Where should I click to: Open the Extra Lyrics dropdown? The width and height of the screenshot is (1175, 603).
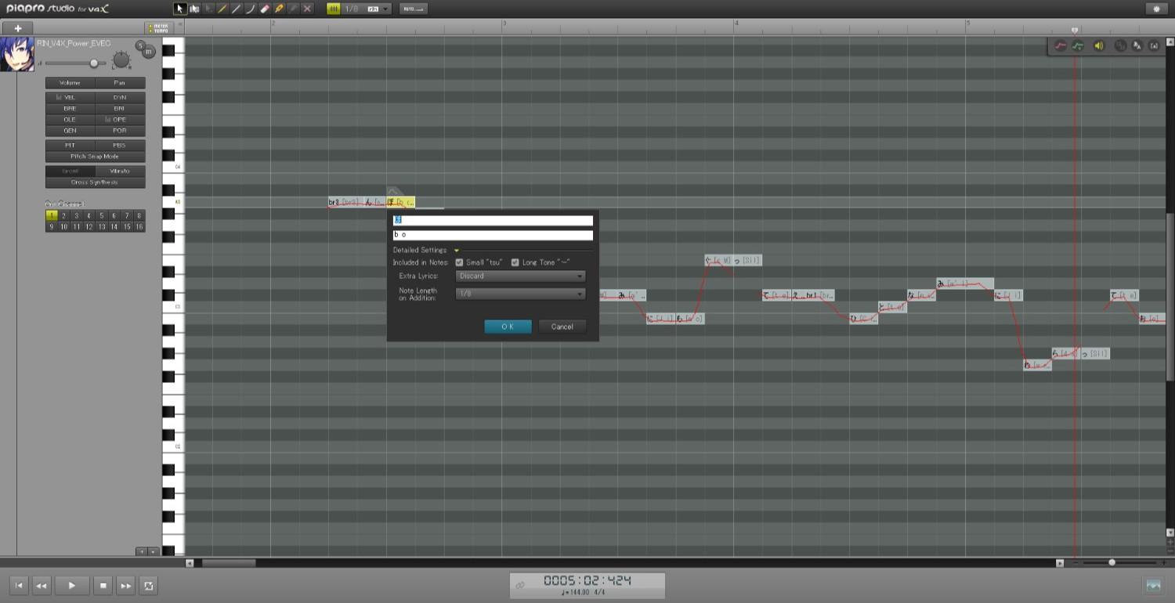(x=520, y=276)
